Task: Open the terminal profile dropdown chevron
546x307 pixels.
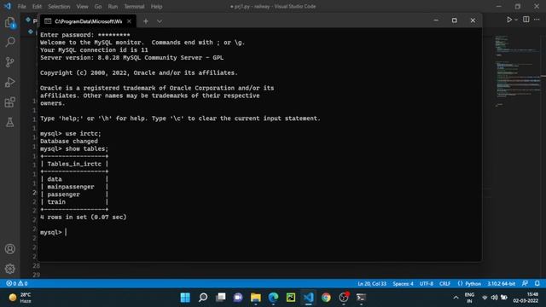Action: pos(160,21)
